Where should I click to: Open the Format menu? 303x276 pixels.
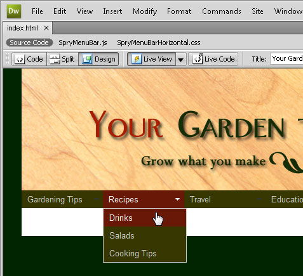click(179, 11)
